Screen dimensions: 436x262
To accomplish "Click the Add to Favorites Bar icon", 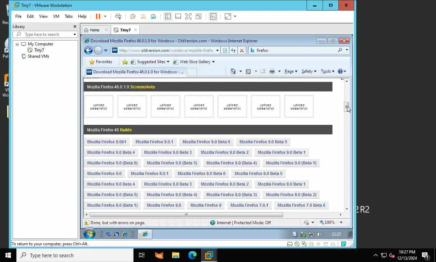I will point(125,62).
